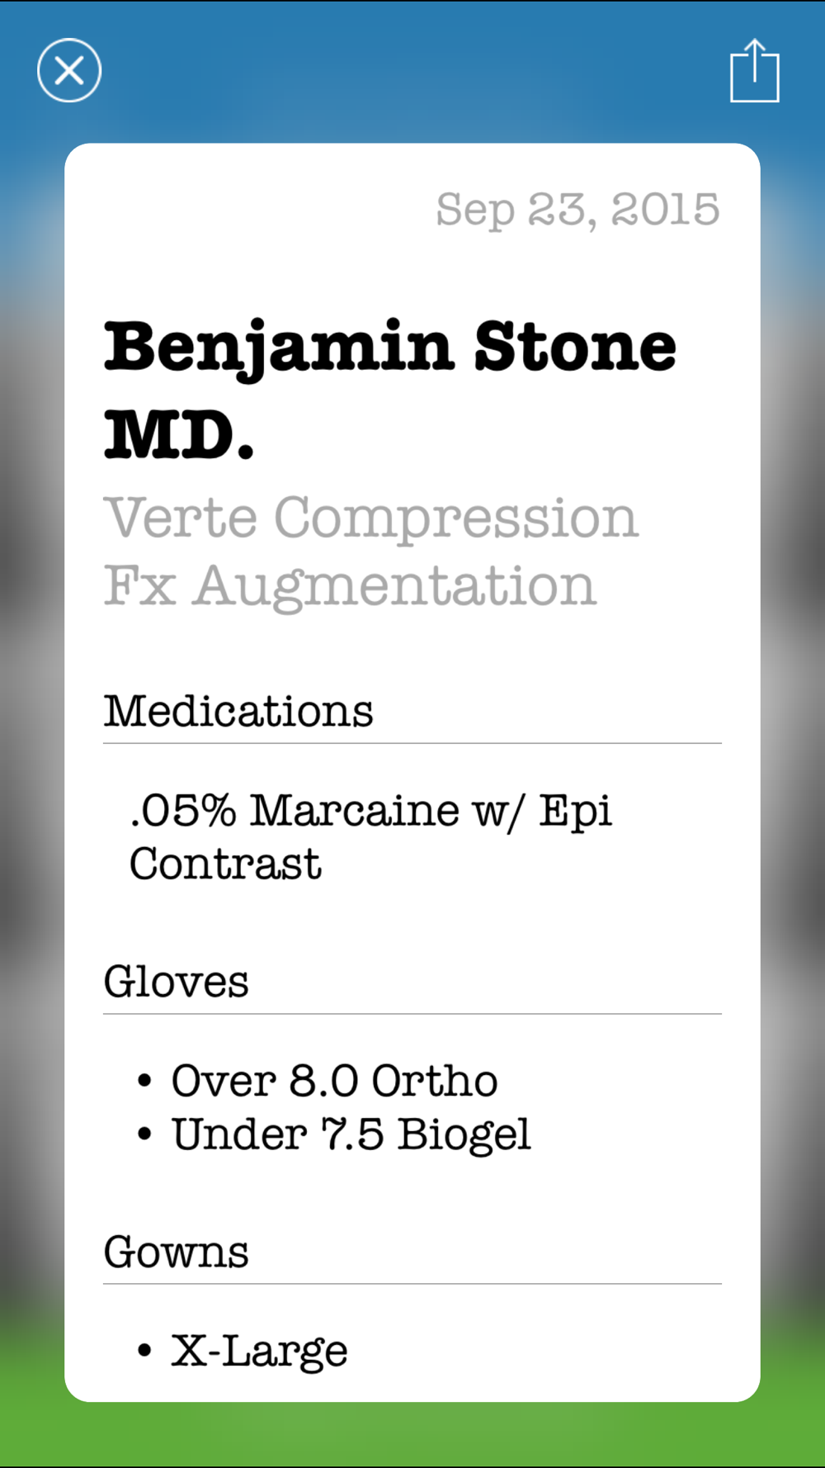Select the .05% Marcaine w/ Epi entry
825x1468 pixels.
[371, 810]
